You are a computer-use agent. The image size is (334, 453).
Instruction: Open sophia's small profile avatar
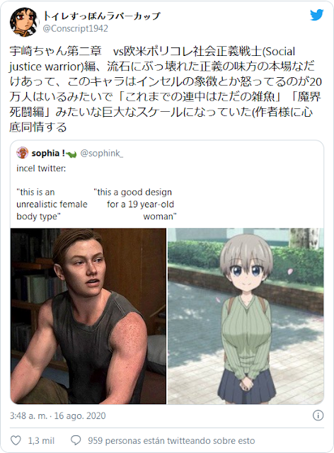[x=22, y=153]
